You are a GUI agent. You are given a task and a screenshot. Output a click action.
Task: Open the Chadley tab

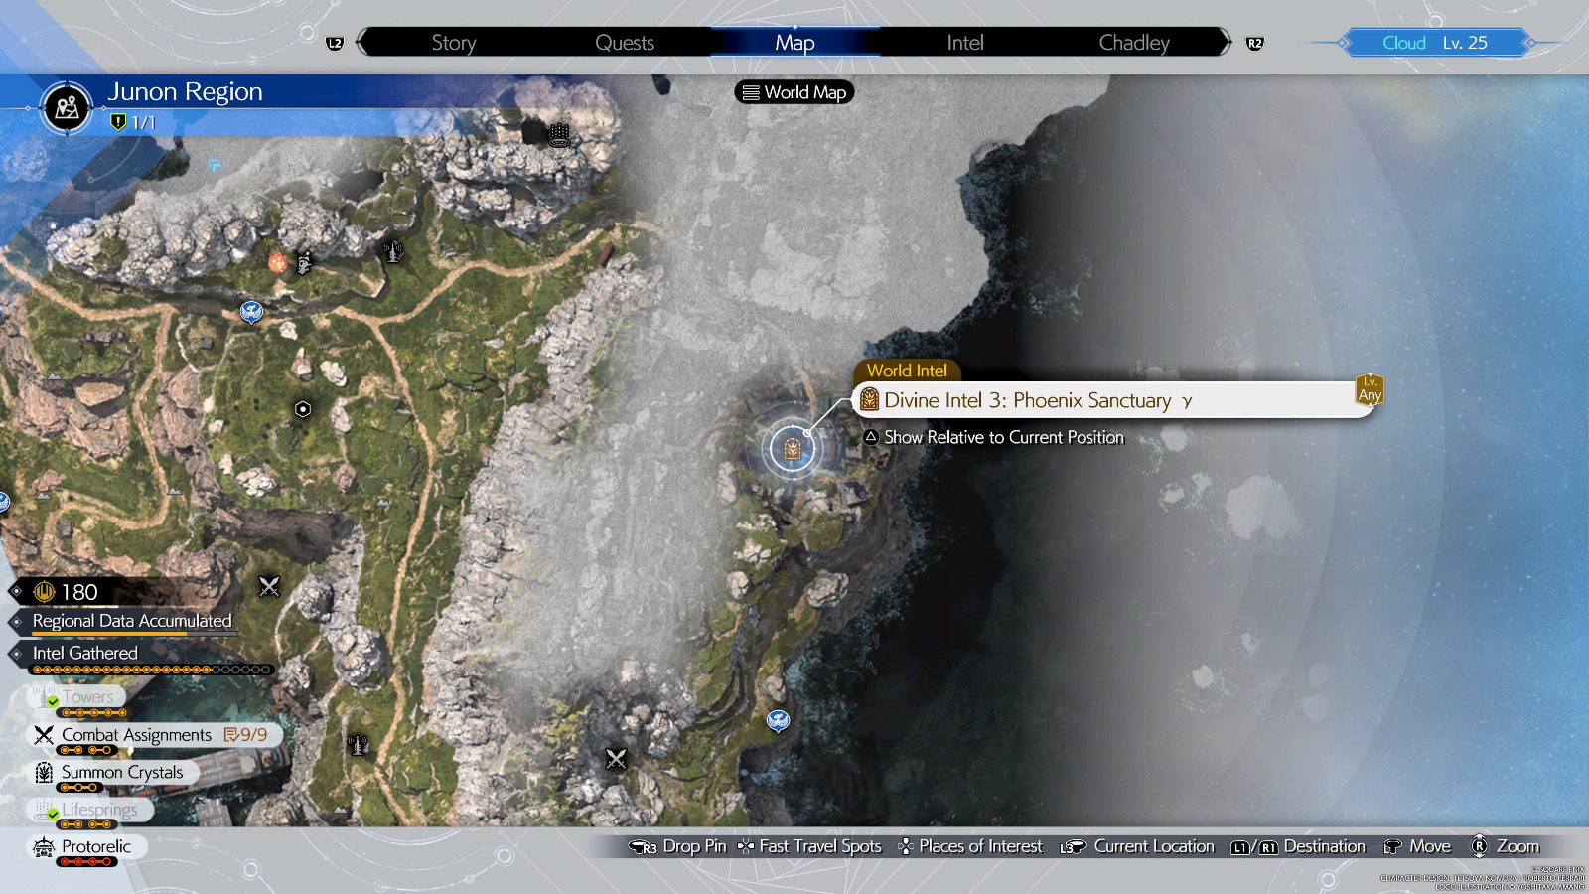tap(1133, 43)
